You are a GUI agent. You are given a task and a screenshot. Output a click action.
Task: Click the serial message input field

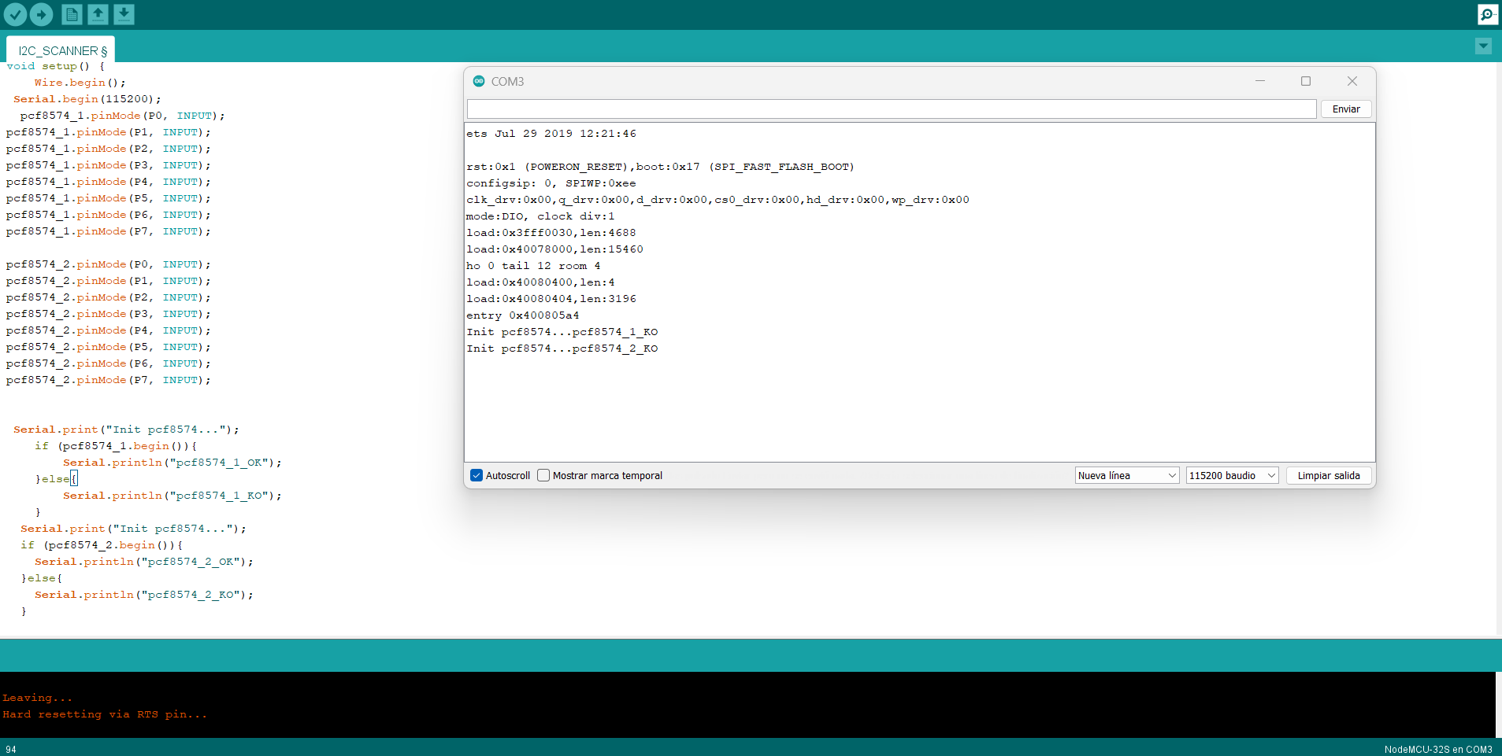pos(891,109)
